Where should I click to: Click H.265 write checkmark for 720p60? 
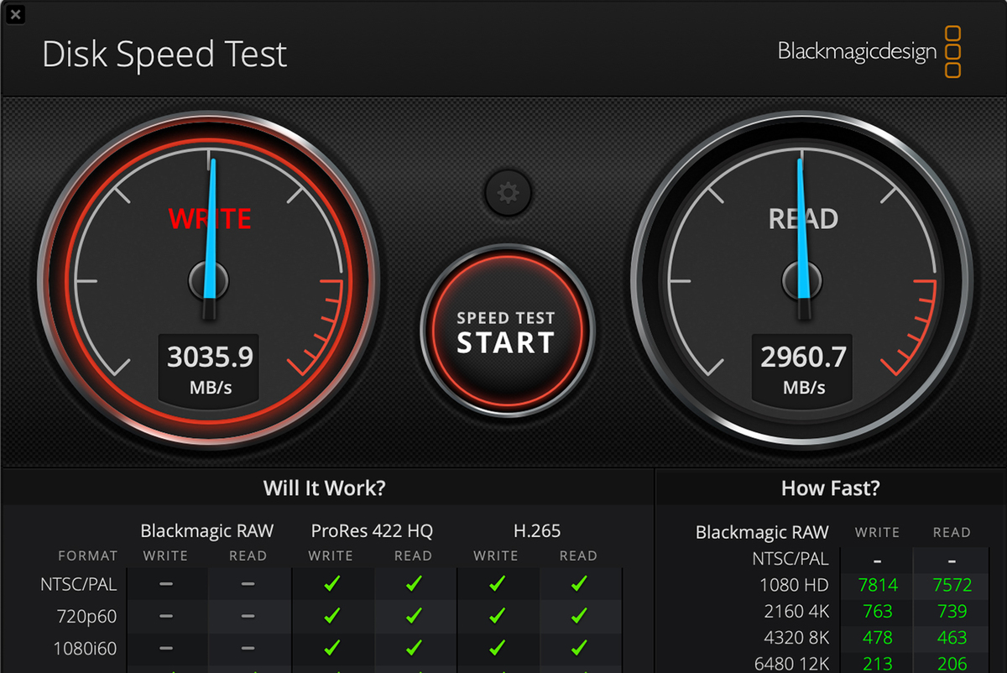point(497,616)
